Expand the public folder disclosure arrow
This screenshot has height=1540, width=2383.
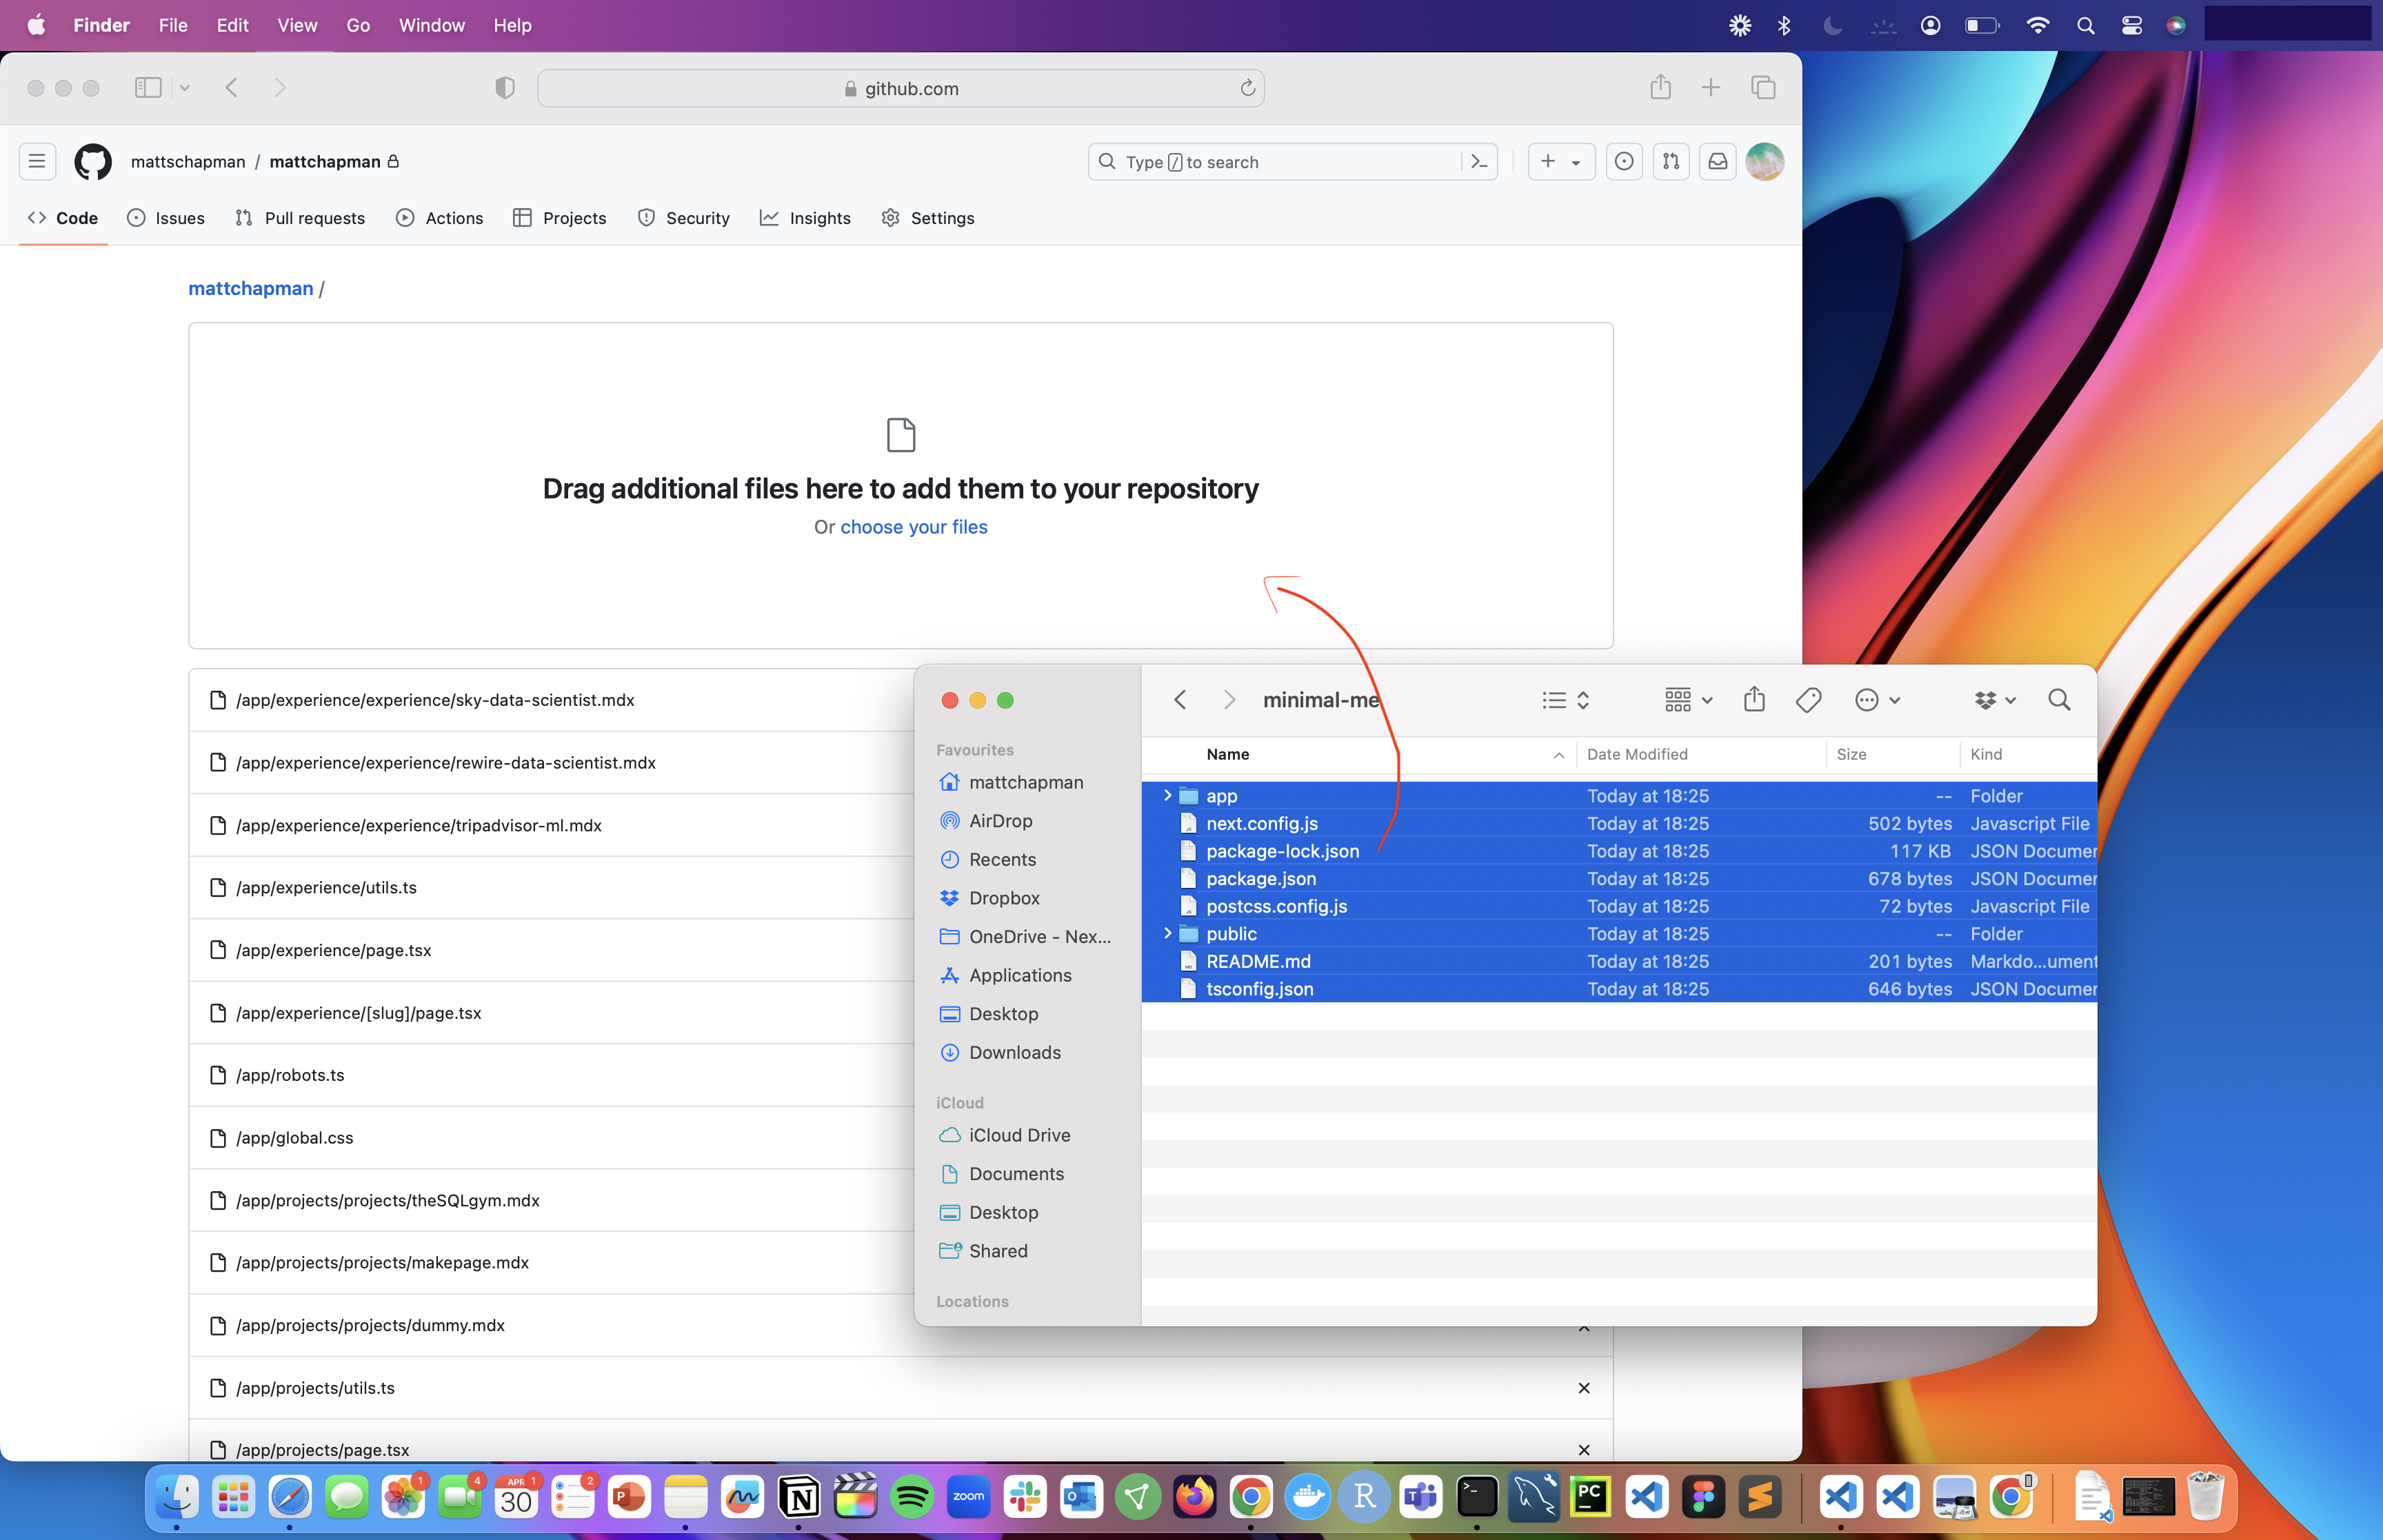pos(1167,933)
